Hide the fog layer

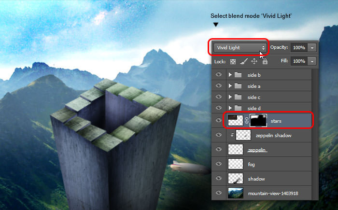219,164
